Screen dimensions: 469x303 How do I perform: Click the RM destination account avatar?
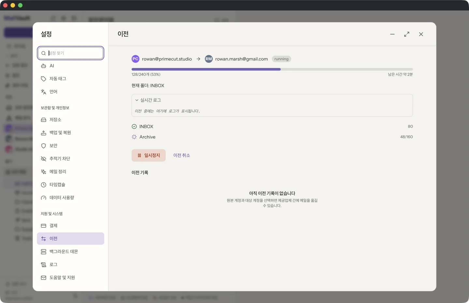[x=209, y=59]
